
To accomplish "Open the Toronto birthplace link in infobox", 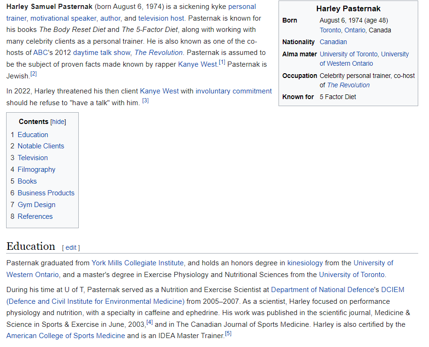I will click(x=330, y=30).
